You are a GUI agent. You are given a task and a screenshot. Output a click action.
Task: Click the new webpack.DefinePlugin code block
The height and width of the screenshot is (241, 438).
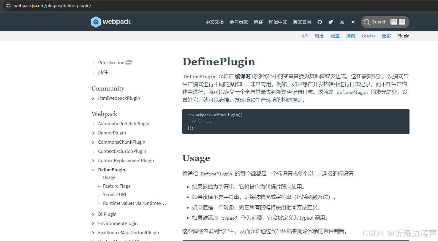tap(296, 121)
